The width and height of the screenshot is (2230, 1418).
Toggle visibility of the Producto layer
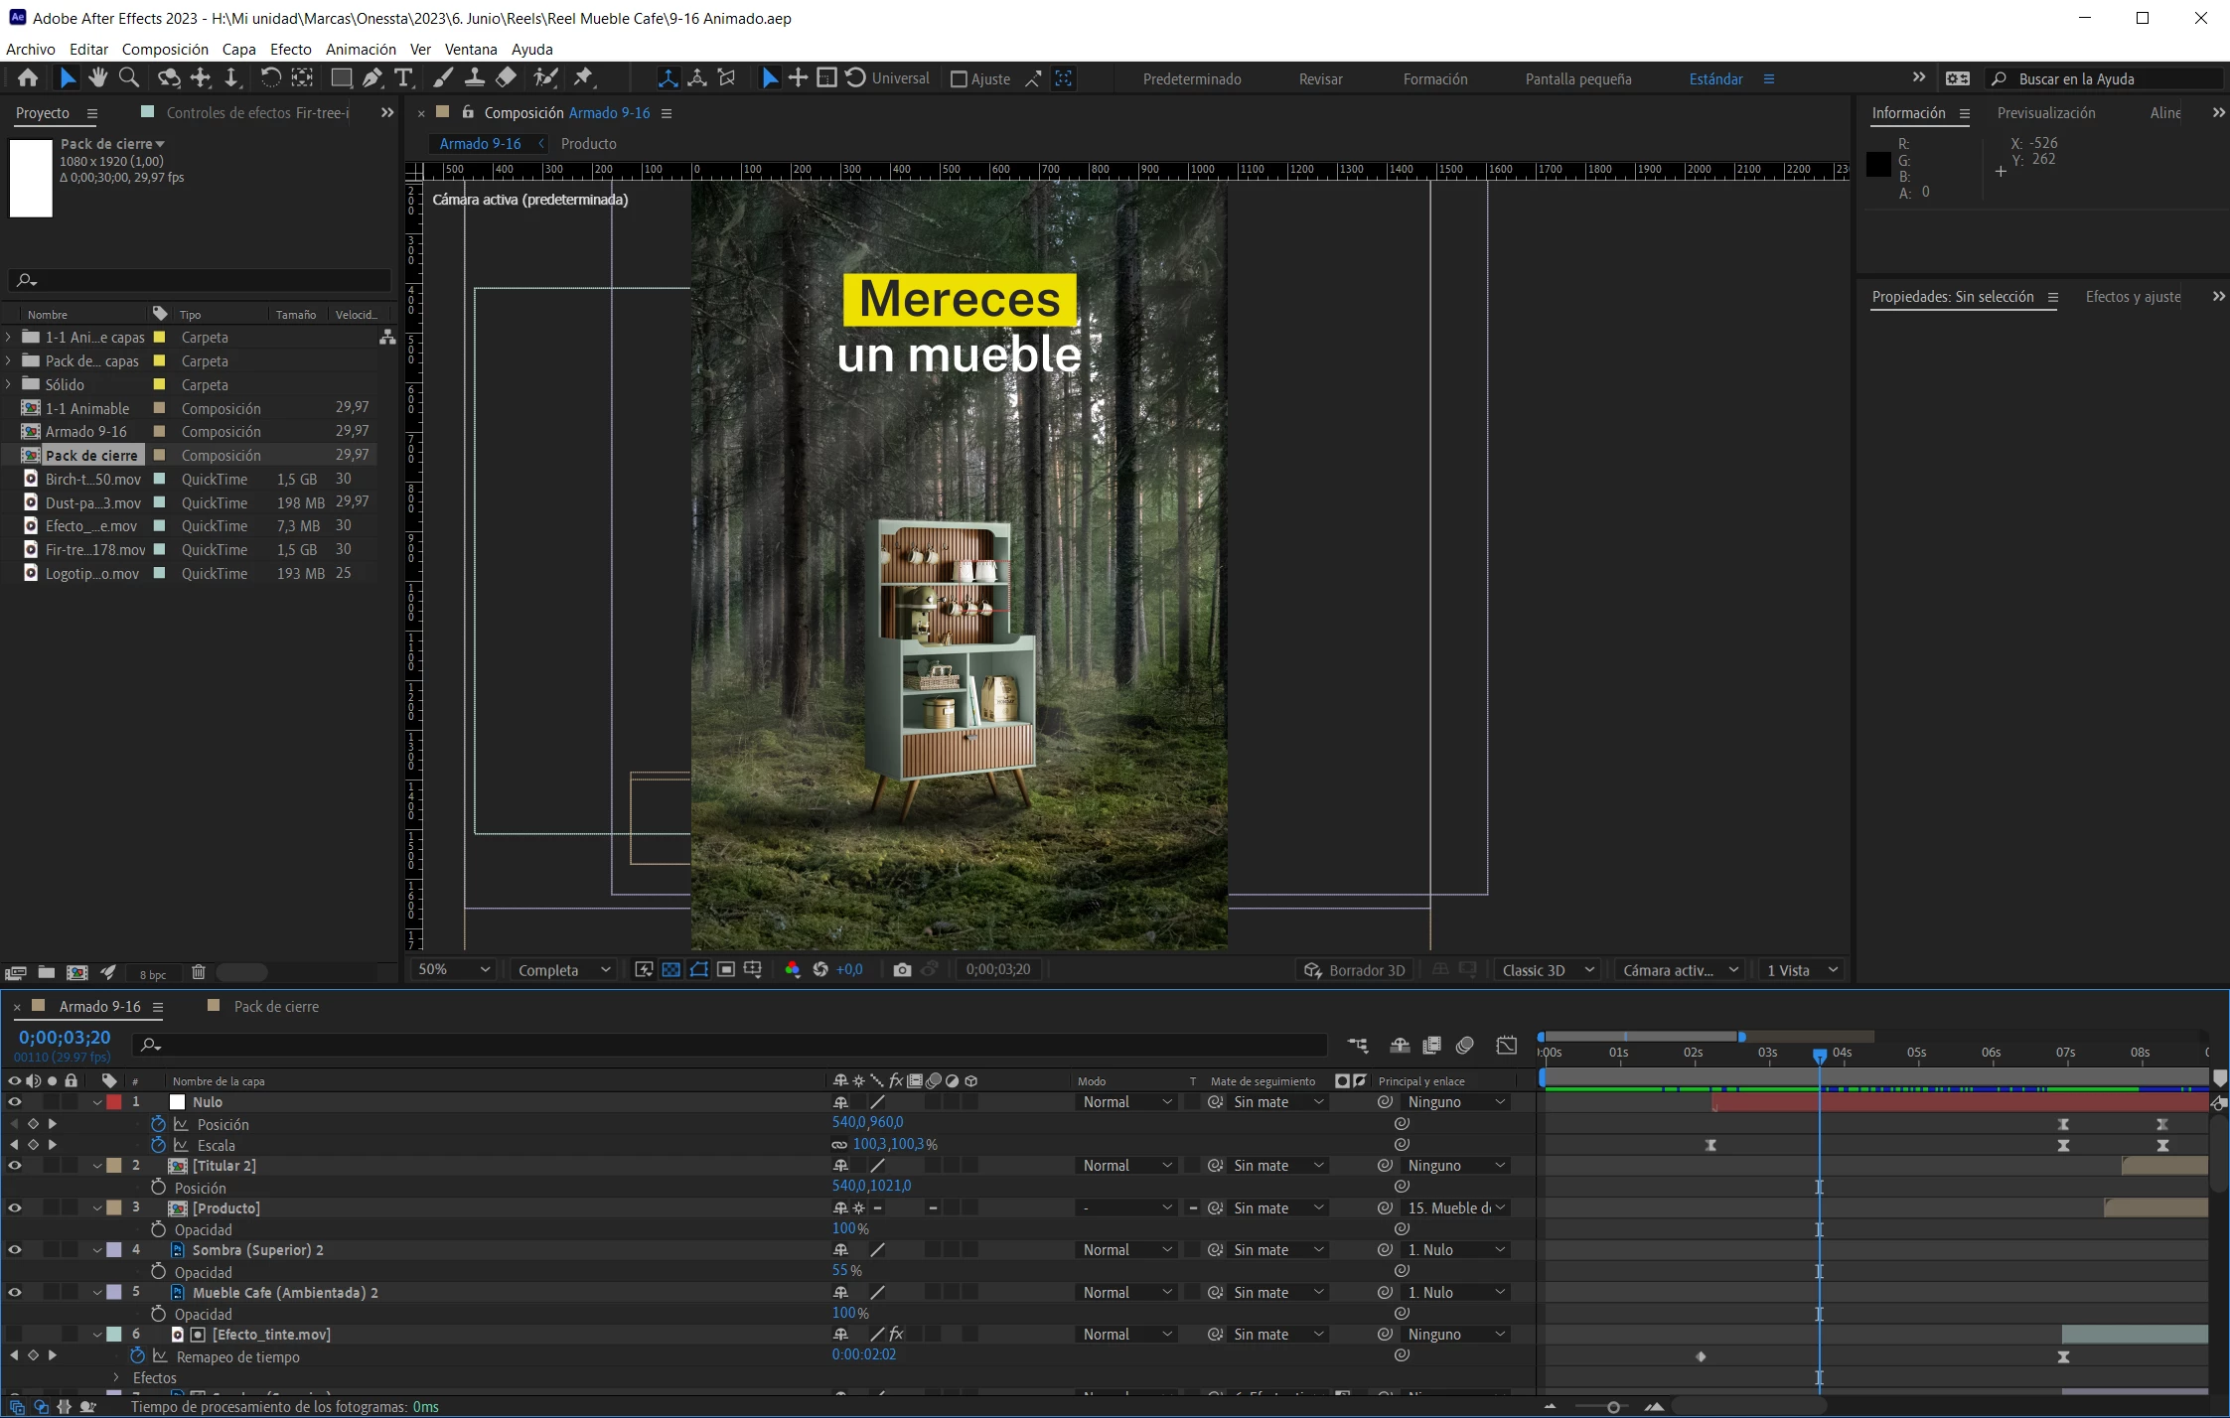point(15,1208)
